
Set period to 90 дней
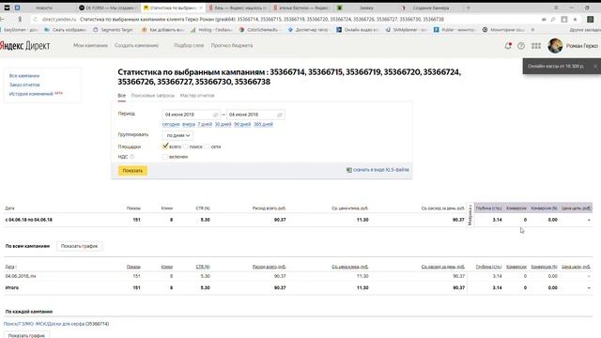(x=242, y=124)
